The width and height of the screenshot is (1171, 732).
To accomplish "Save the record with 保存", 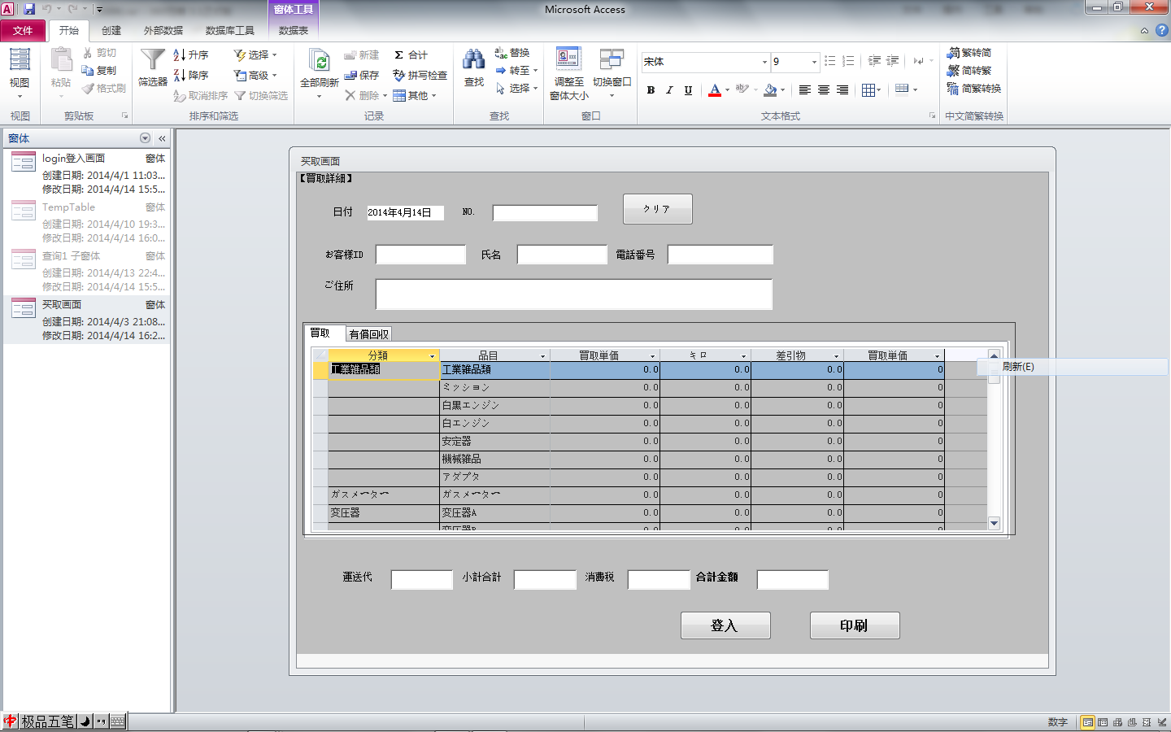I will (x=362, y=75).
